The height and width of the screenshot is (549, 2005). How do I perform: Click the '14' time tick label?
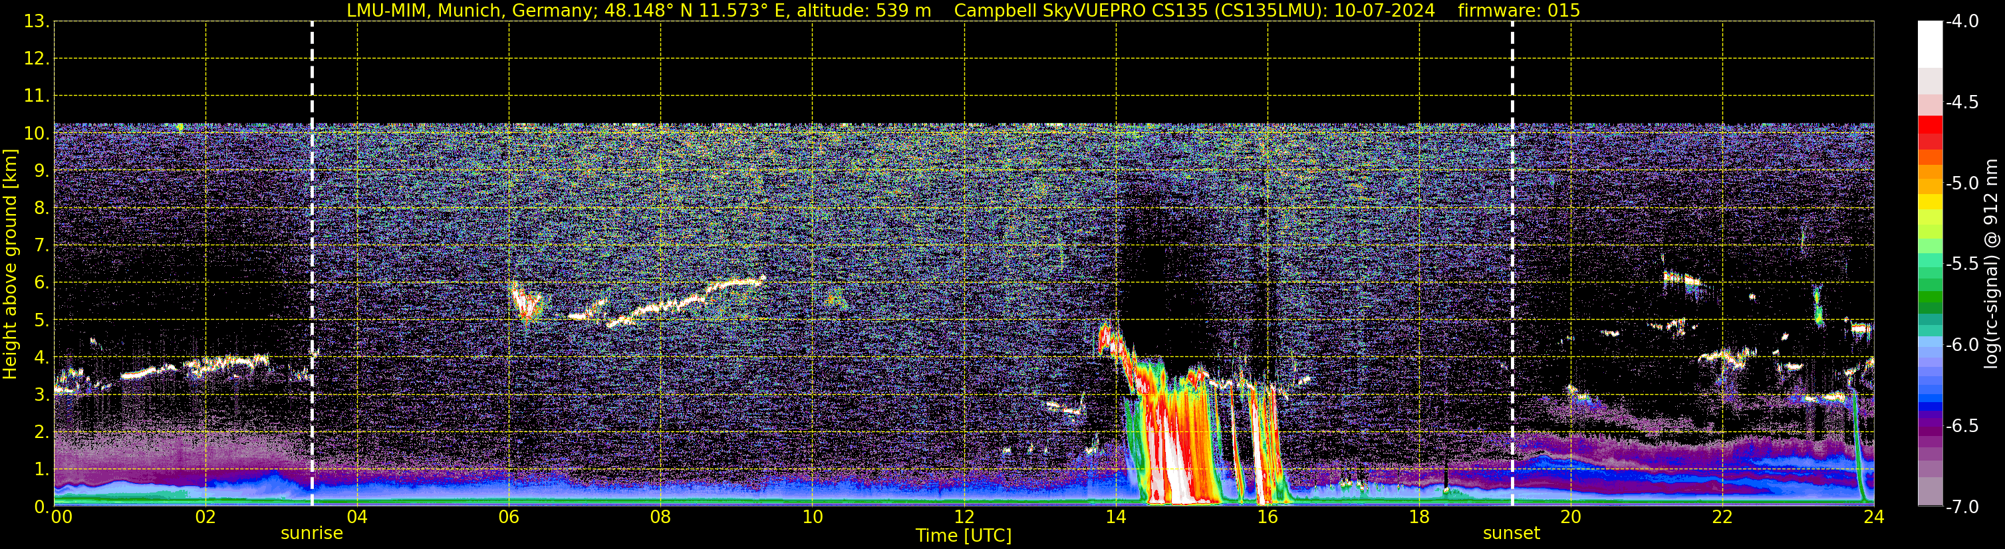[1116, 517]
